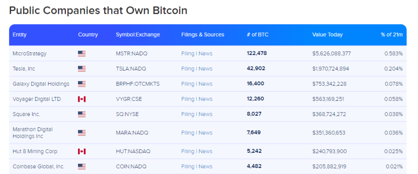
Task: Click the US flag for Galaxy Digital Holdings
Action: (x=82, y=84)
